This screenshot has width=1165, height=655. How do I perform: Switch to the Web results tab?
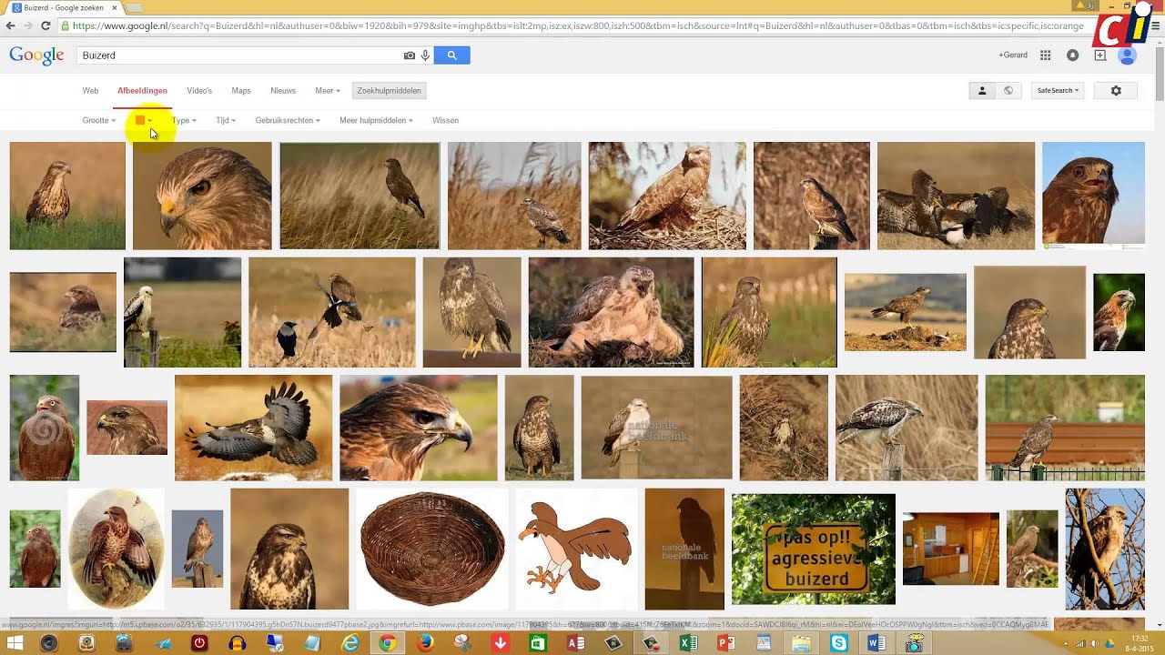pyautogui.click(x=90, y=91)
